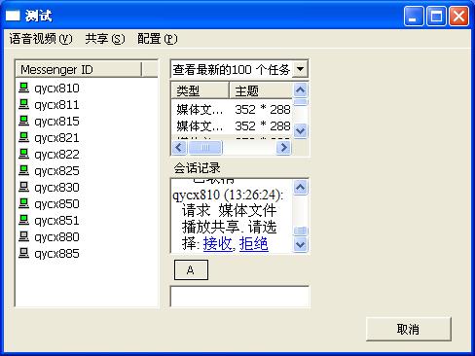Click the A font button
This screenshot has height=356, width=475.
[x=191, y=269]
